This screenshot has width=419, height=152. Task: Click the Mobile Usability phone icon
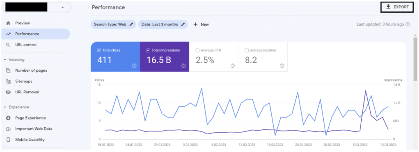point(8,139)
